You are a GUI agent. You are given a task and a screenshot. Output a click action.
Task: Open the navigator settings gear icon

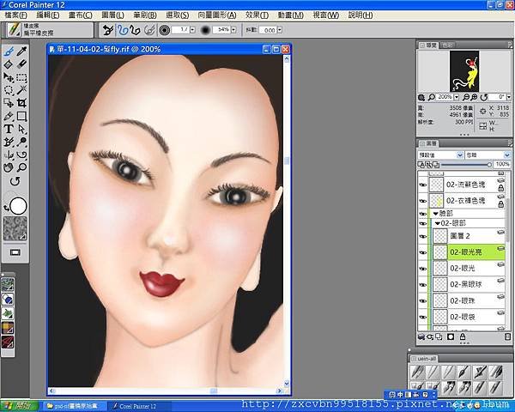pyautogui.click(x=421, y=97)
